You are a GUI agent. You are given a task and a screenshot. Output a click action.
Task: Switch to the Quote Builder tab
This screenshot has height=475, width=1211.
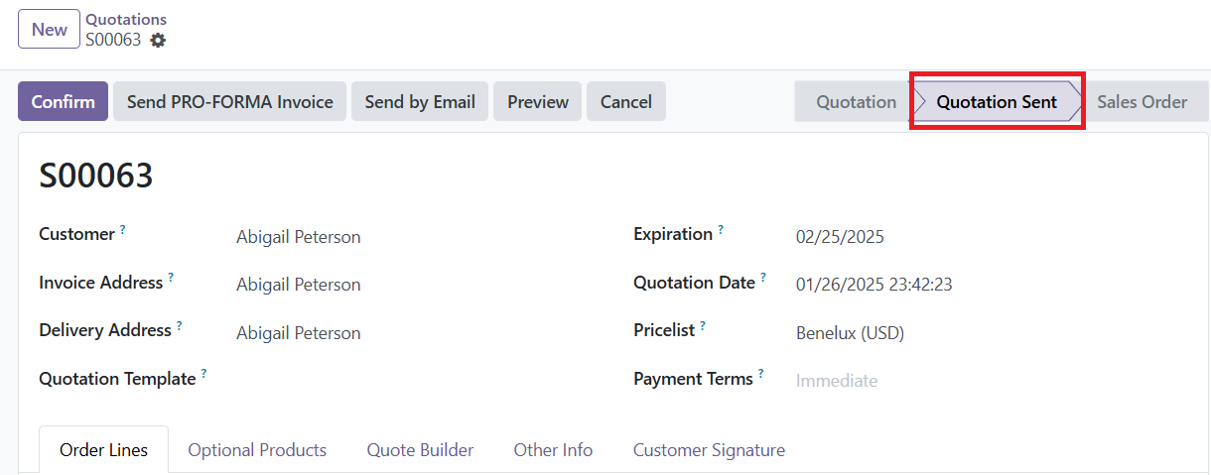(x=420, y=450)
